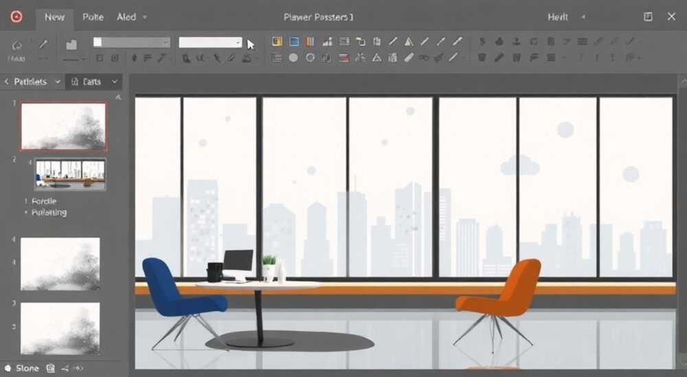The width and height of the screenshot is (687, 377).
Task: Select the outlined triangle shape tool
Action: (x=376, y=58)
